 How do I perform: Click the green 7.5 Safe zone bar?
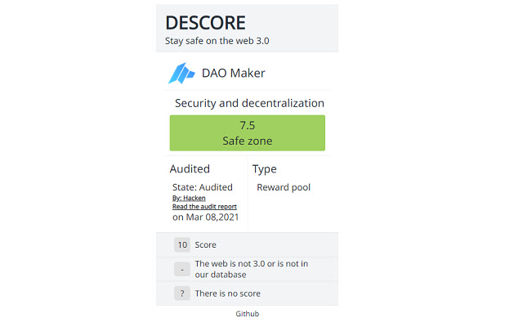247,133
